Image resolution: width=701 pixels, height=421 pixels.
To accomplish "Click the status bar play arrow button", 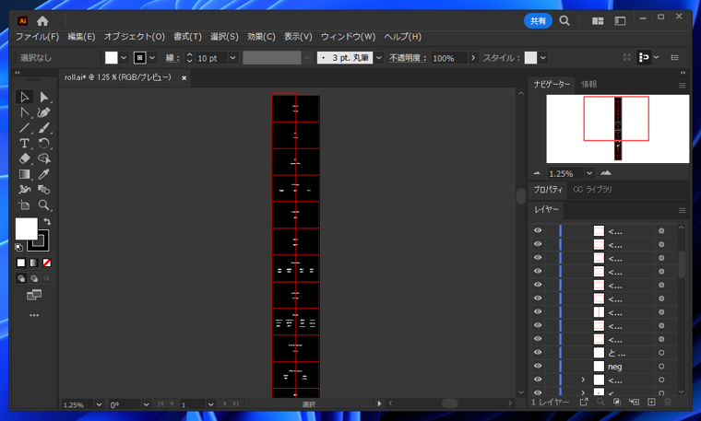I will click(379, 403).
